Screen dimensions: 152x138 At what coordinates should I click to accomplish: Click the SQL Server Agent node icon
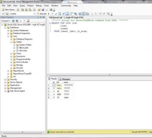point(8,91)
